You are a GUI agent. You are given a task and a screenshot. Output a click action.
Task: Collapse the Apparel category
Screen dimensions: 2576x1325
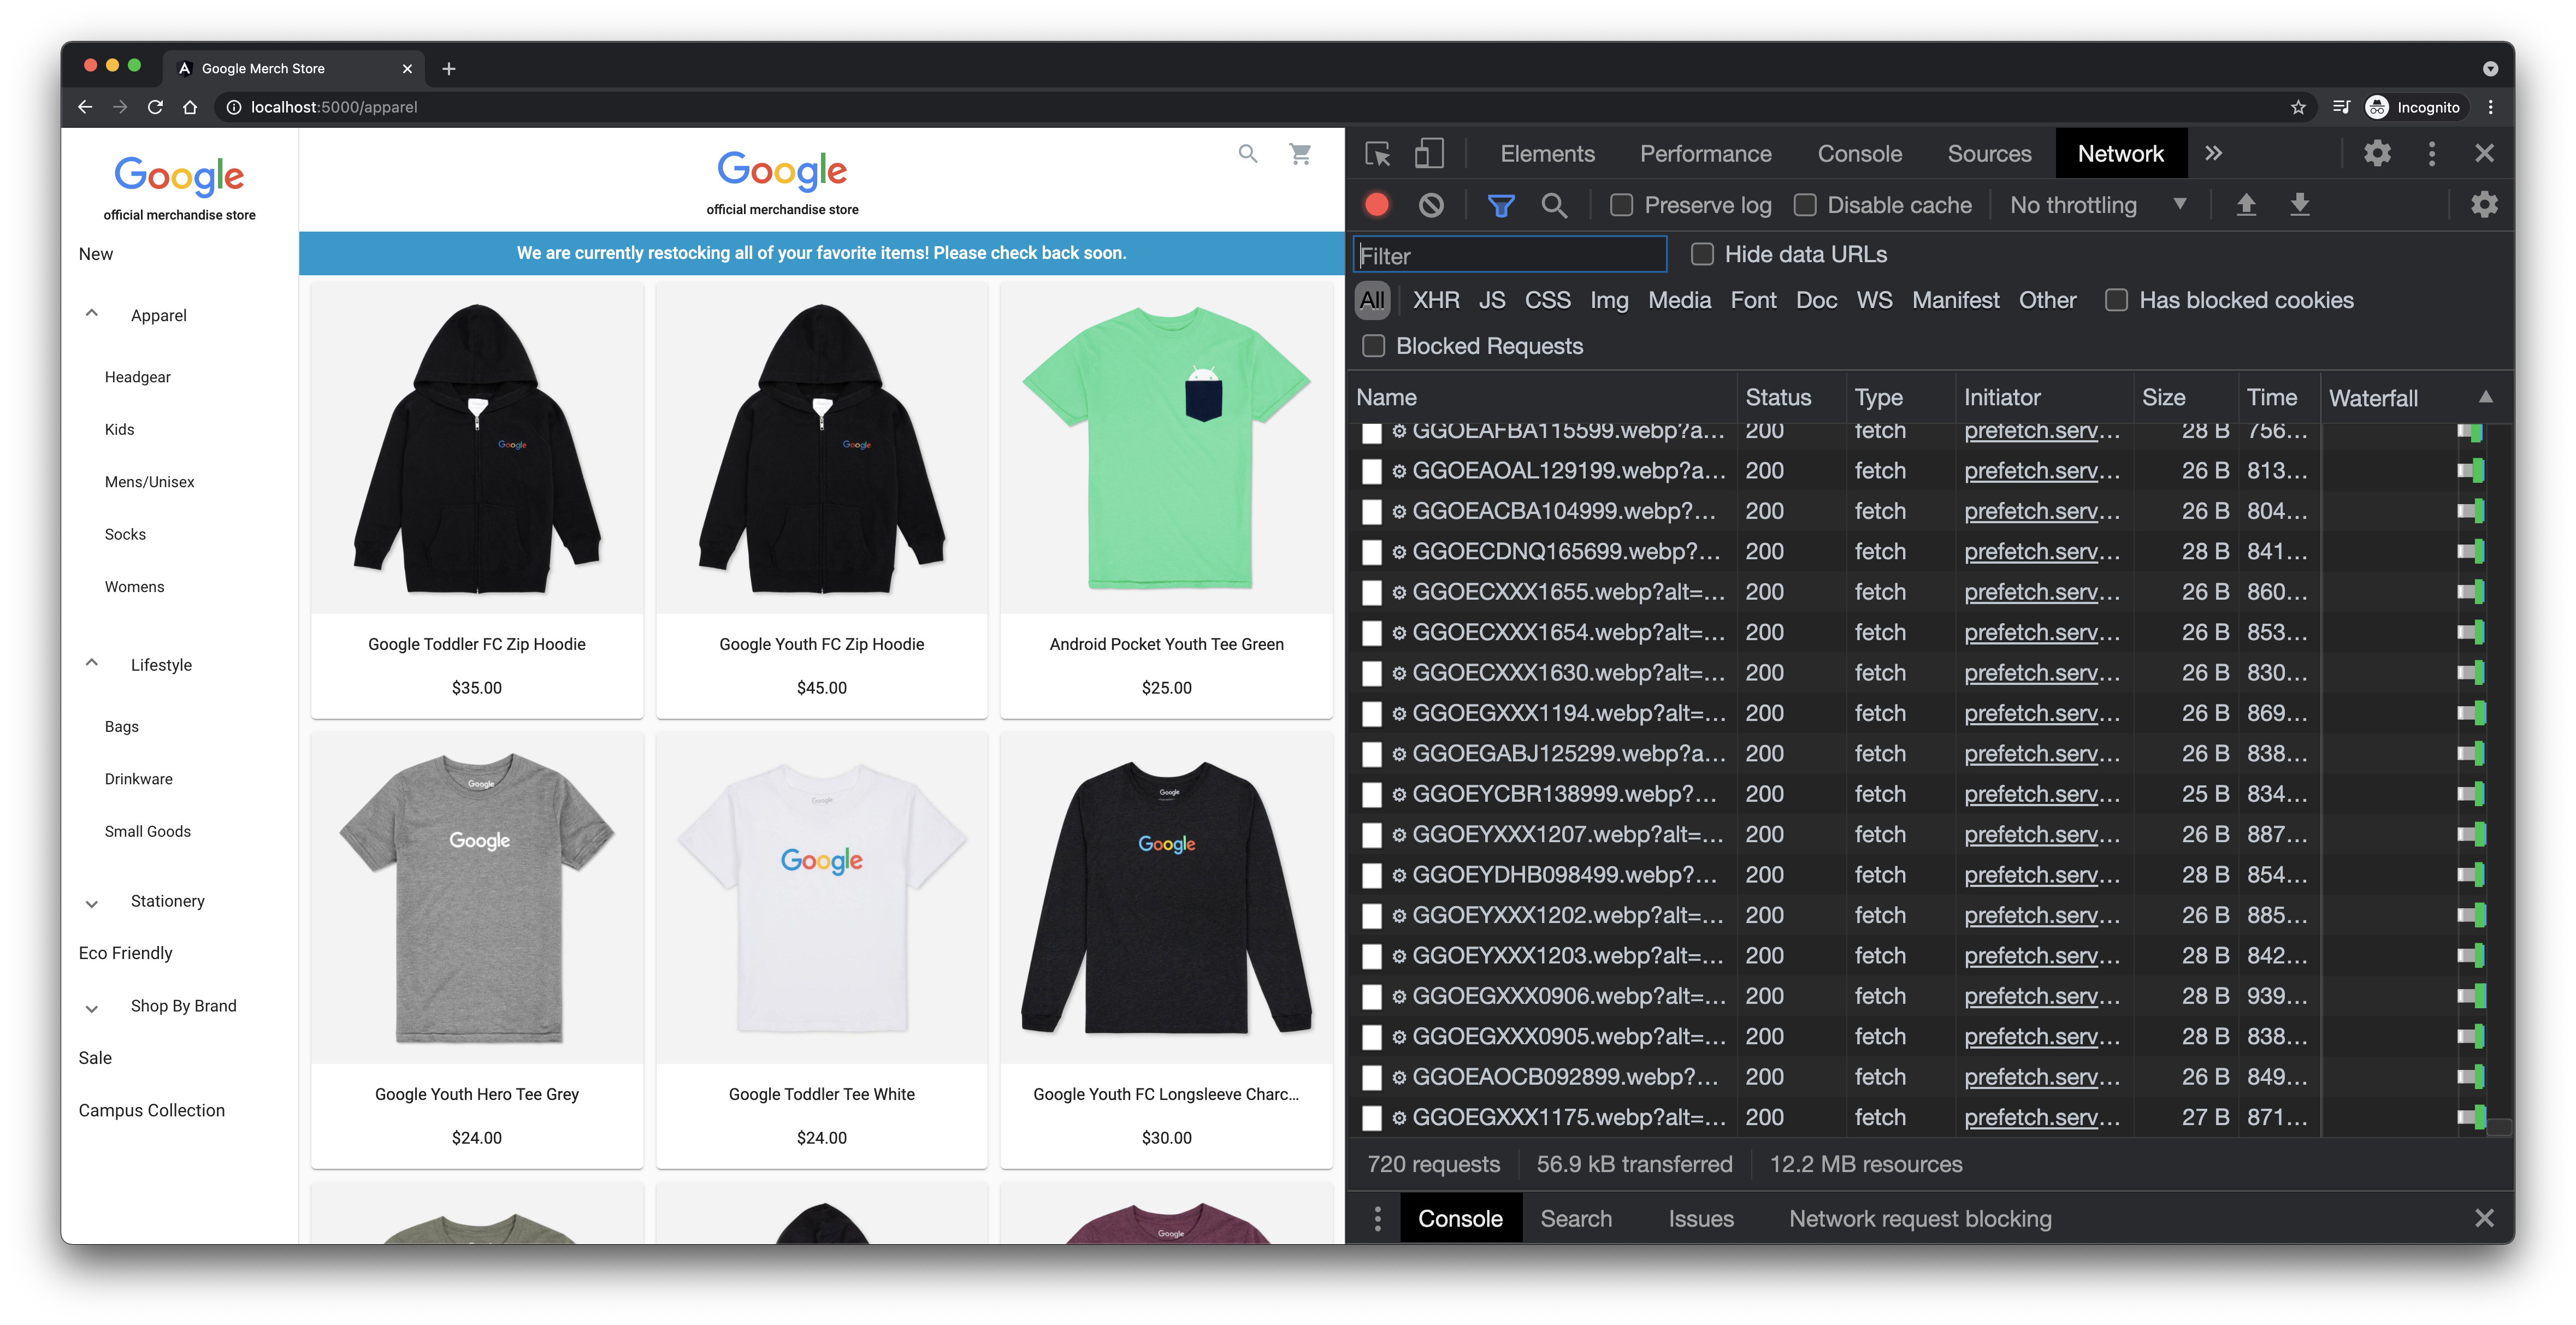(92, 314)
